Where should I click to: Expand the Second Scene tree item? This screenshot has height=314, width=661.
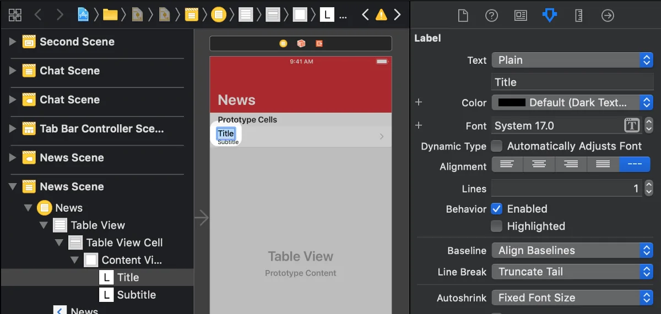pyautogui.click(x=13, y=42)
